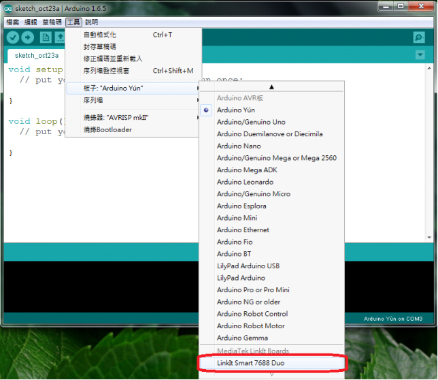Choose 修正編碼並重新載入 menu entry
Screen dimensions: 438x380
pyautogui.click(x=133, y=59)
